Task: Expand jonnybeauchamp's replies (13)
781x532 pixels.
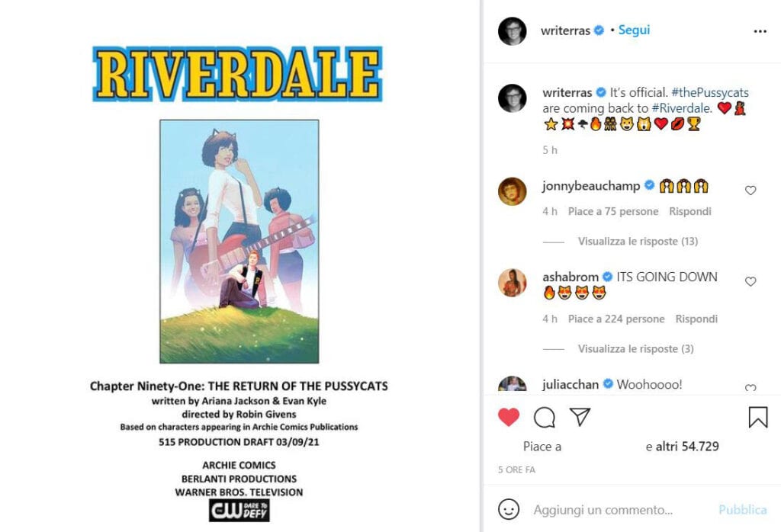Action: click(638, 242)
